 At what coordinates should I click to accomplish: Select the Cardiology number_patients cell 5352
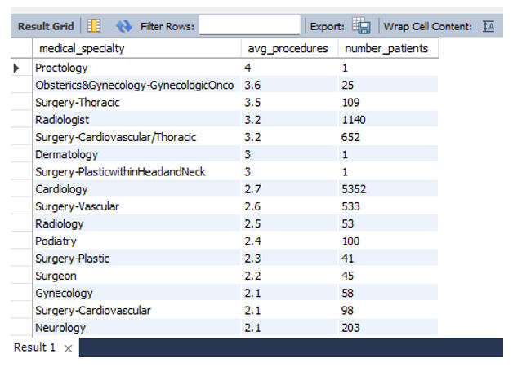386,189
